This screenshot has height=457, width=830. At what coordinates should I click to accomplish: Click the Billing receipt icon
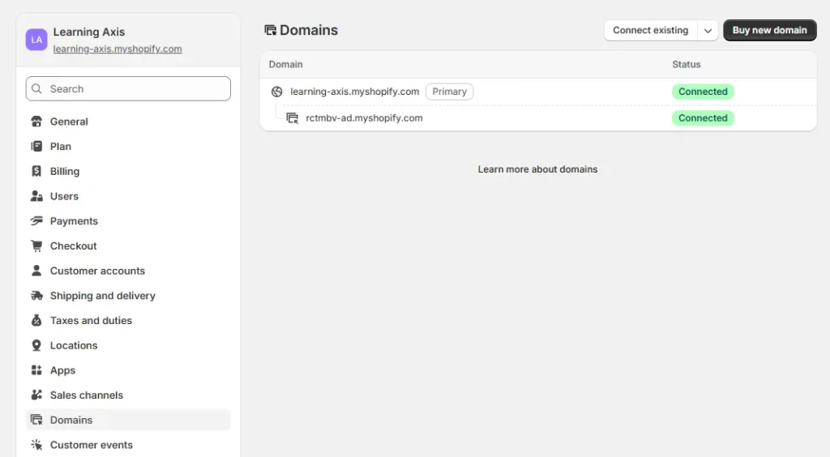pos(36,172)
